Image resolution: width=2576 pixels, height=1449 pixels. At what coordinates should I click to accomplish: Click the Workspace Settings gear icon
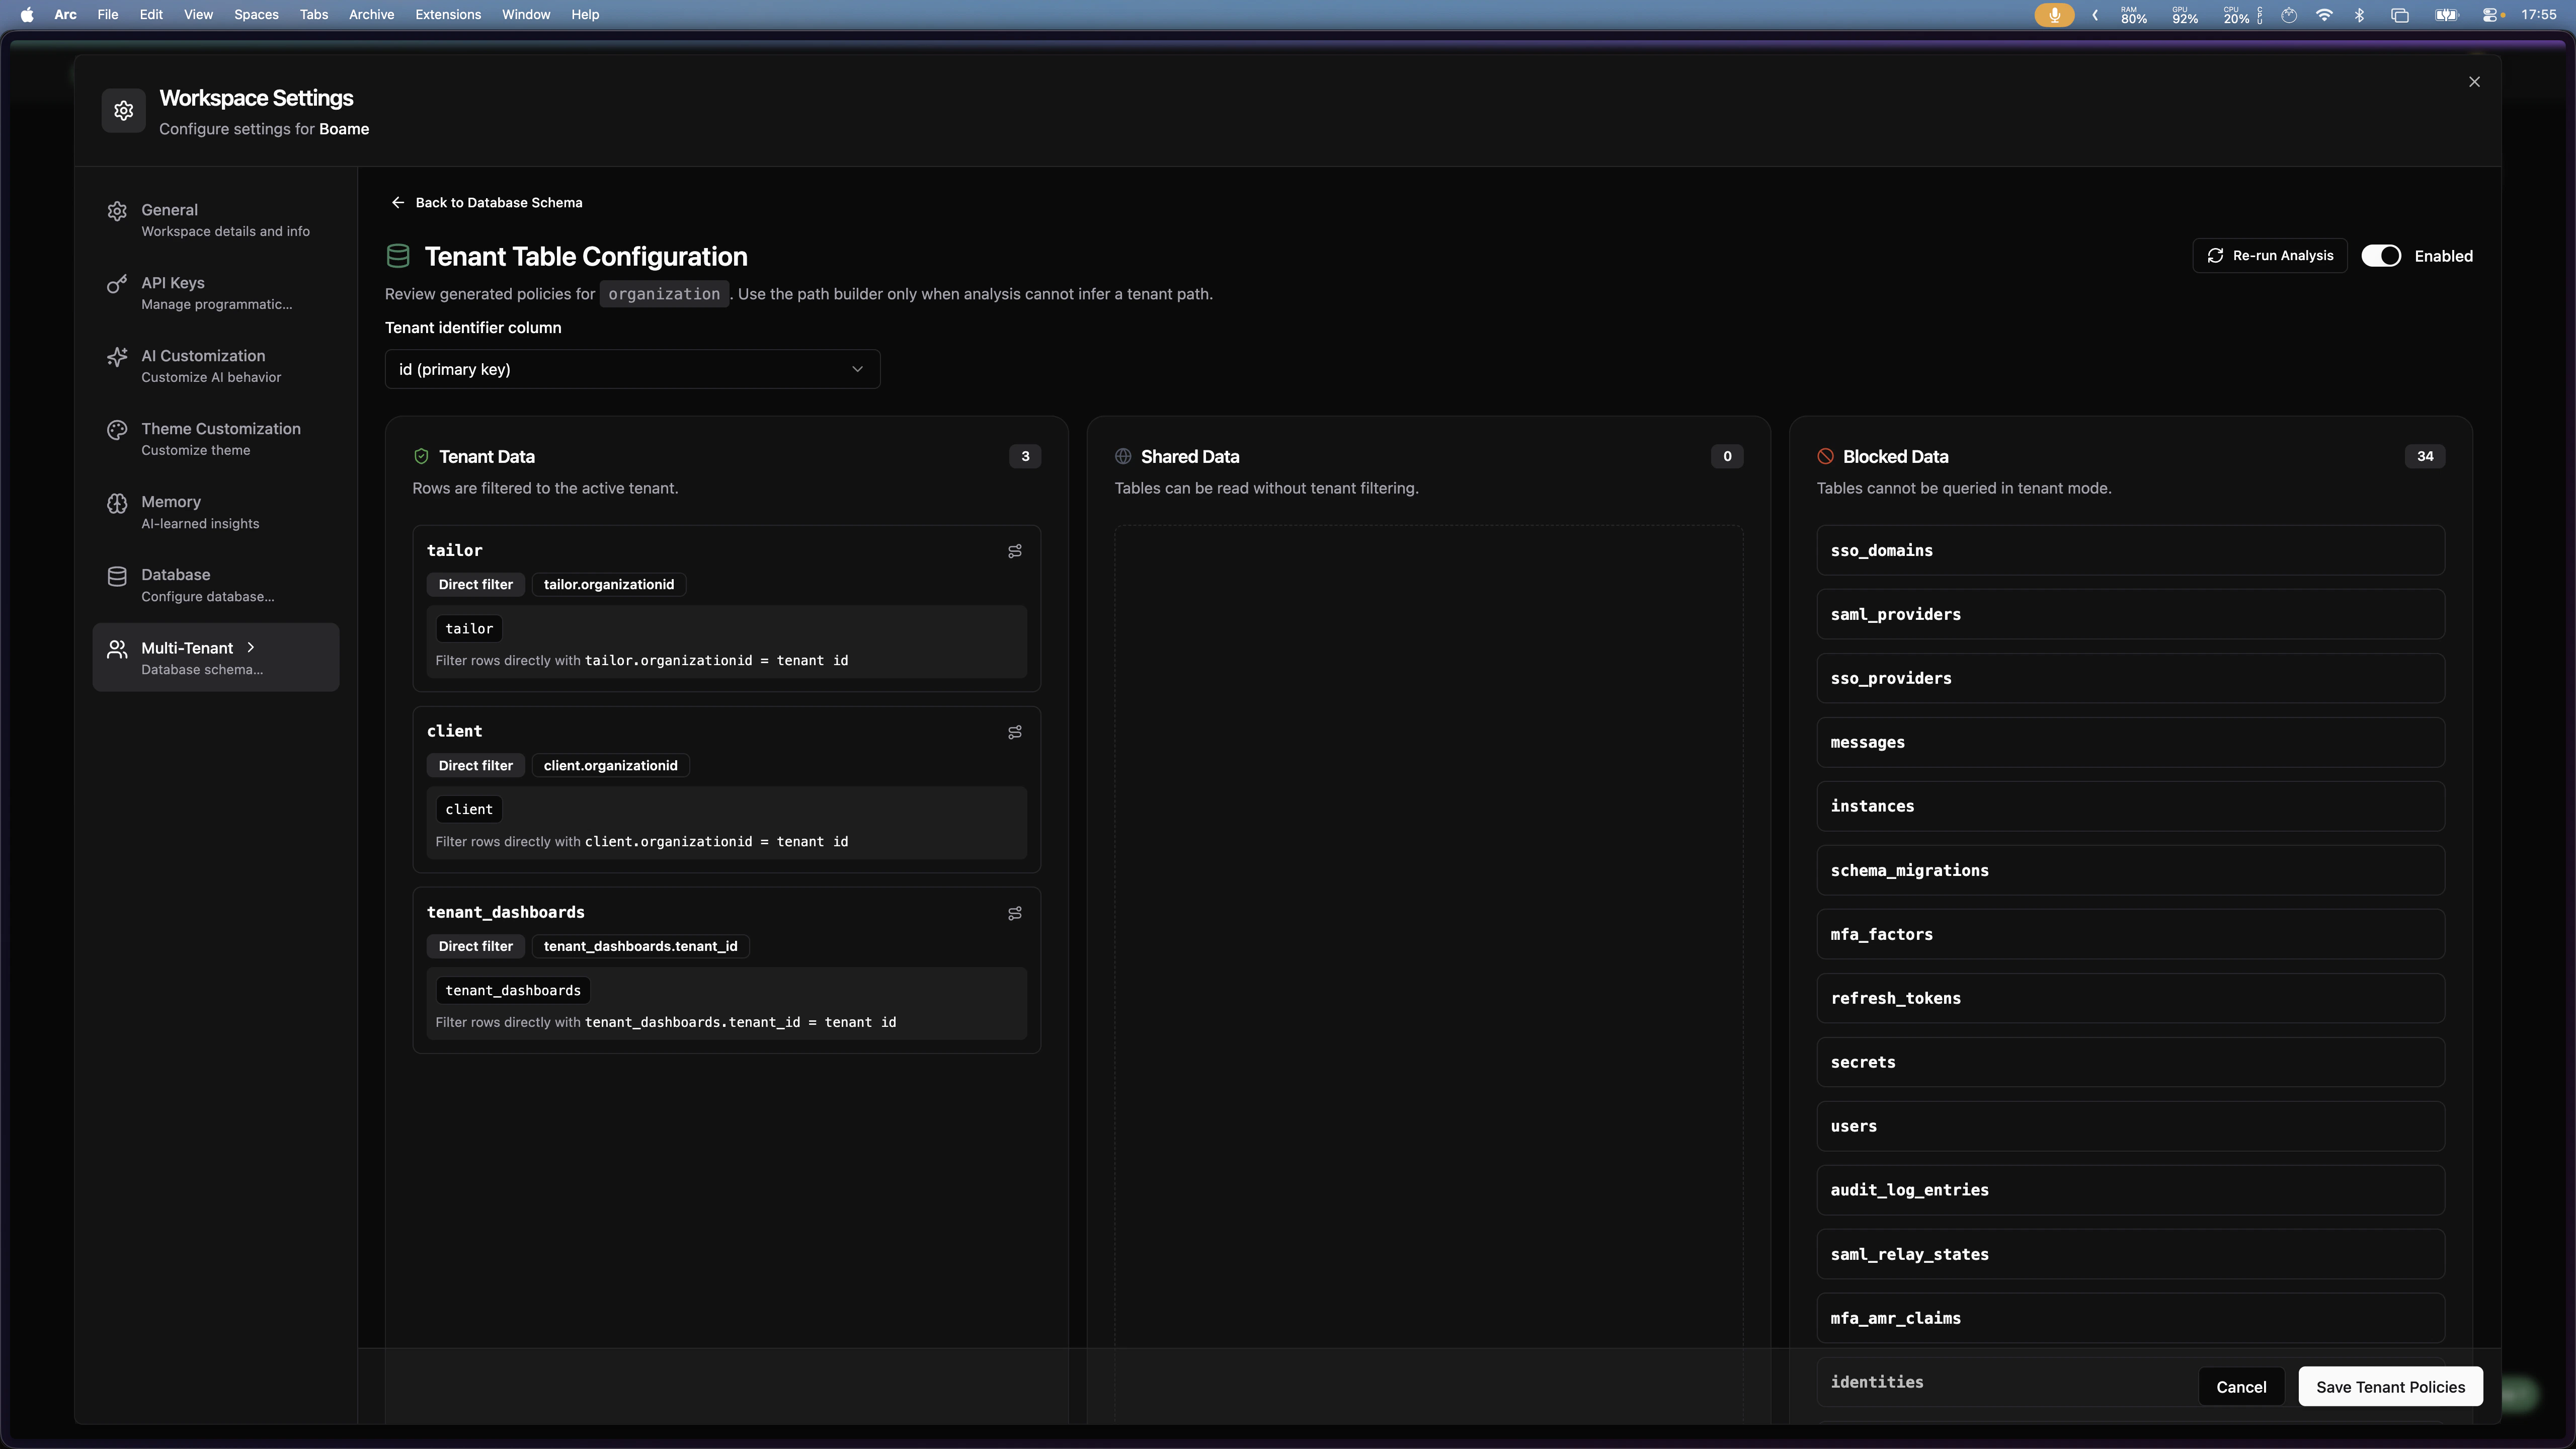[123, 111]
